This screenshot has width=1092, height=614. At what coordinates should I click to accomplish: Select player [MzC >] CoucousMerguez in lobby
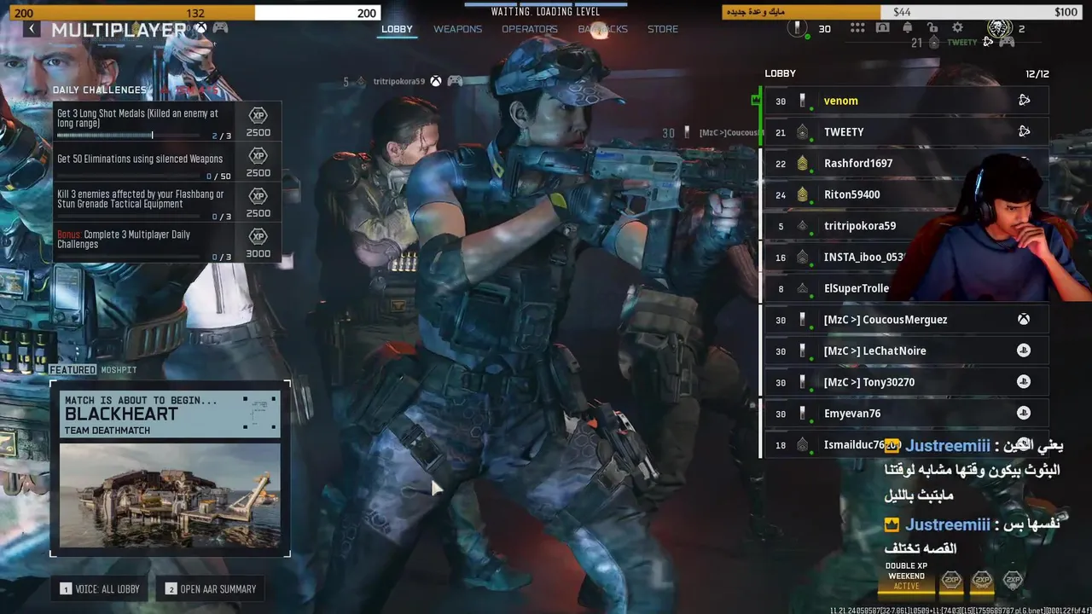(x=906, y=320)
